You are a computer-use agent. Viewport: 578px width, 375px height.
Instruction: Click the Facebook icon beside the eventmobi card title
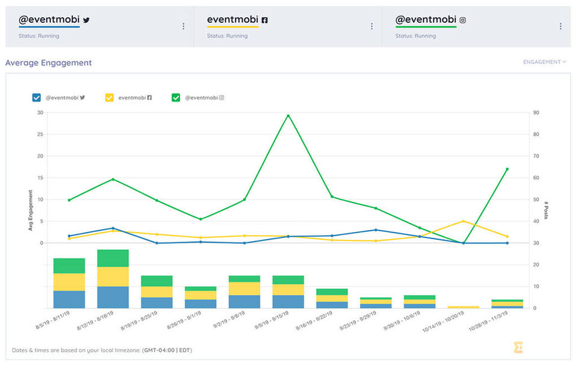point(265,20)
